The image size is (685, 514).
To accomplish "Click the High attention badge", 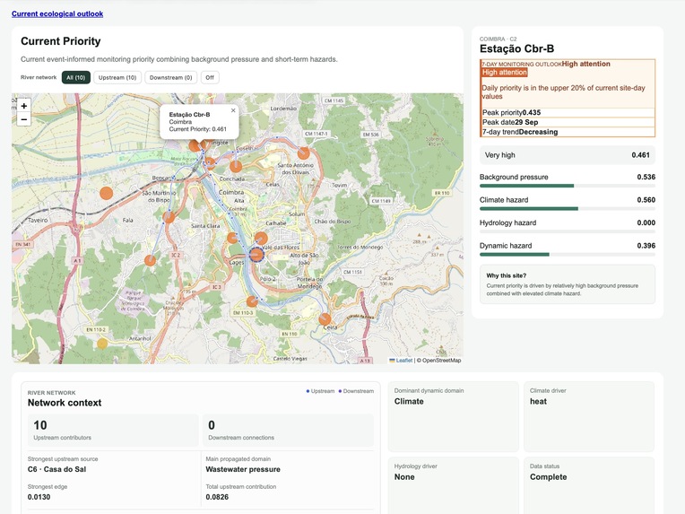I will pos(505,72).
